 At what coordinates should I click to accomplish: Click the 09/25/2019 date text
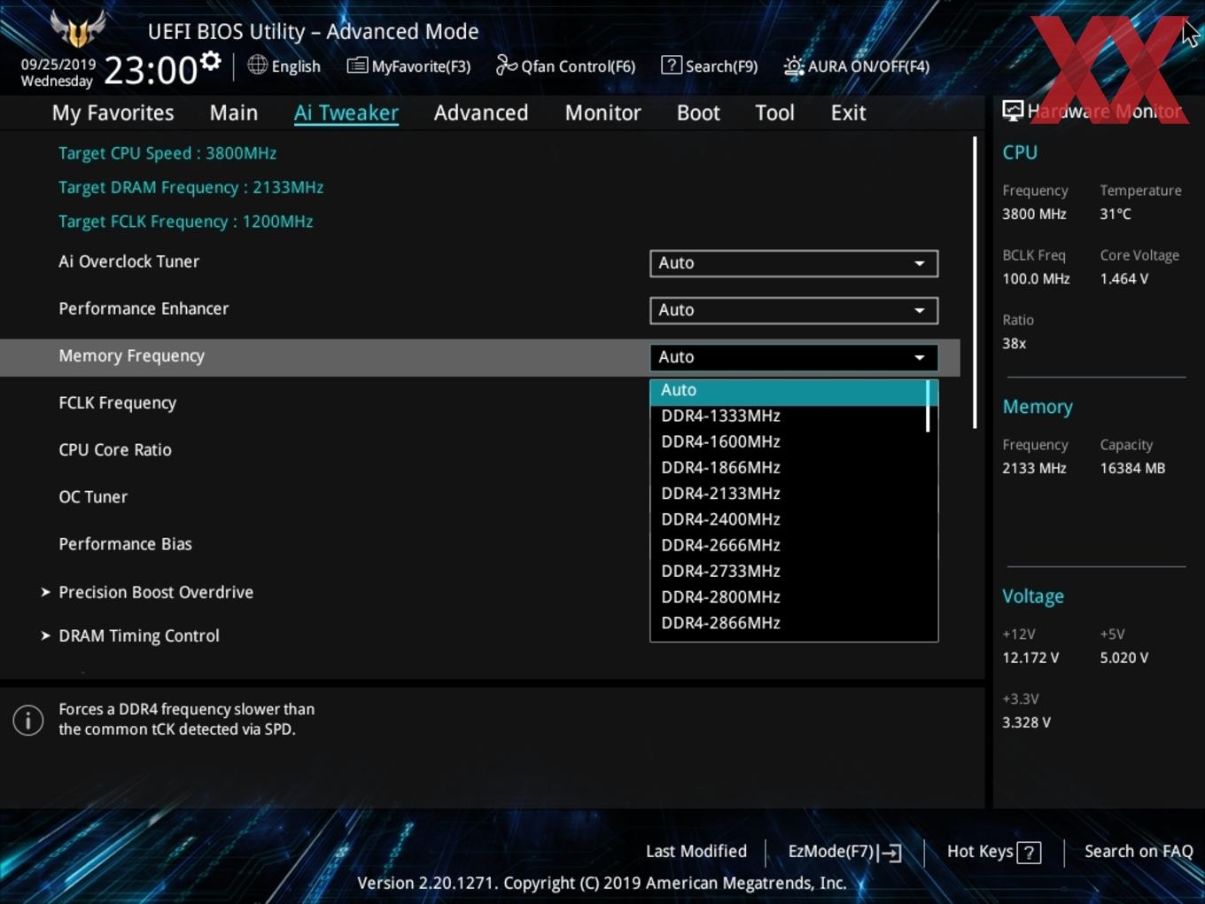[x=58, y=65]
